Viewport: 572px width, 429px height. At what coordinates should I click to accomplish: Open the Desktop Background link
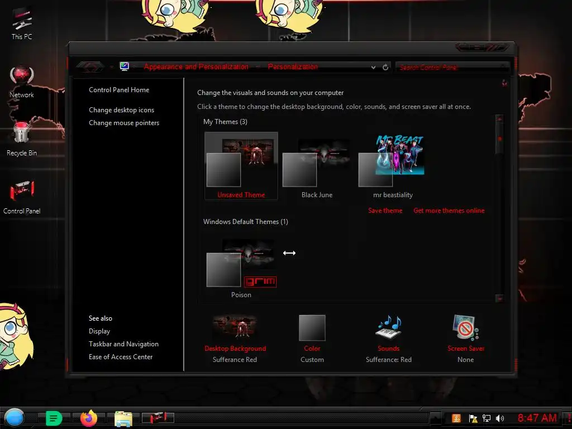point(235,349)
